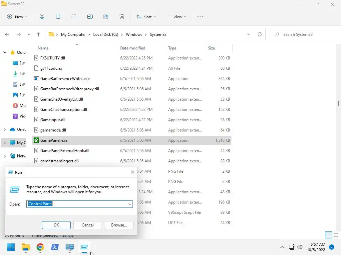Screen dimensions: 341x255
Task: Open the View dropdown menu
Action: [176, 17]
